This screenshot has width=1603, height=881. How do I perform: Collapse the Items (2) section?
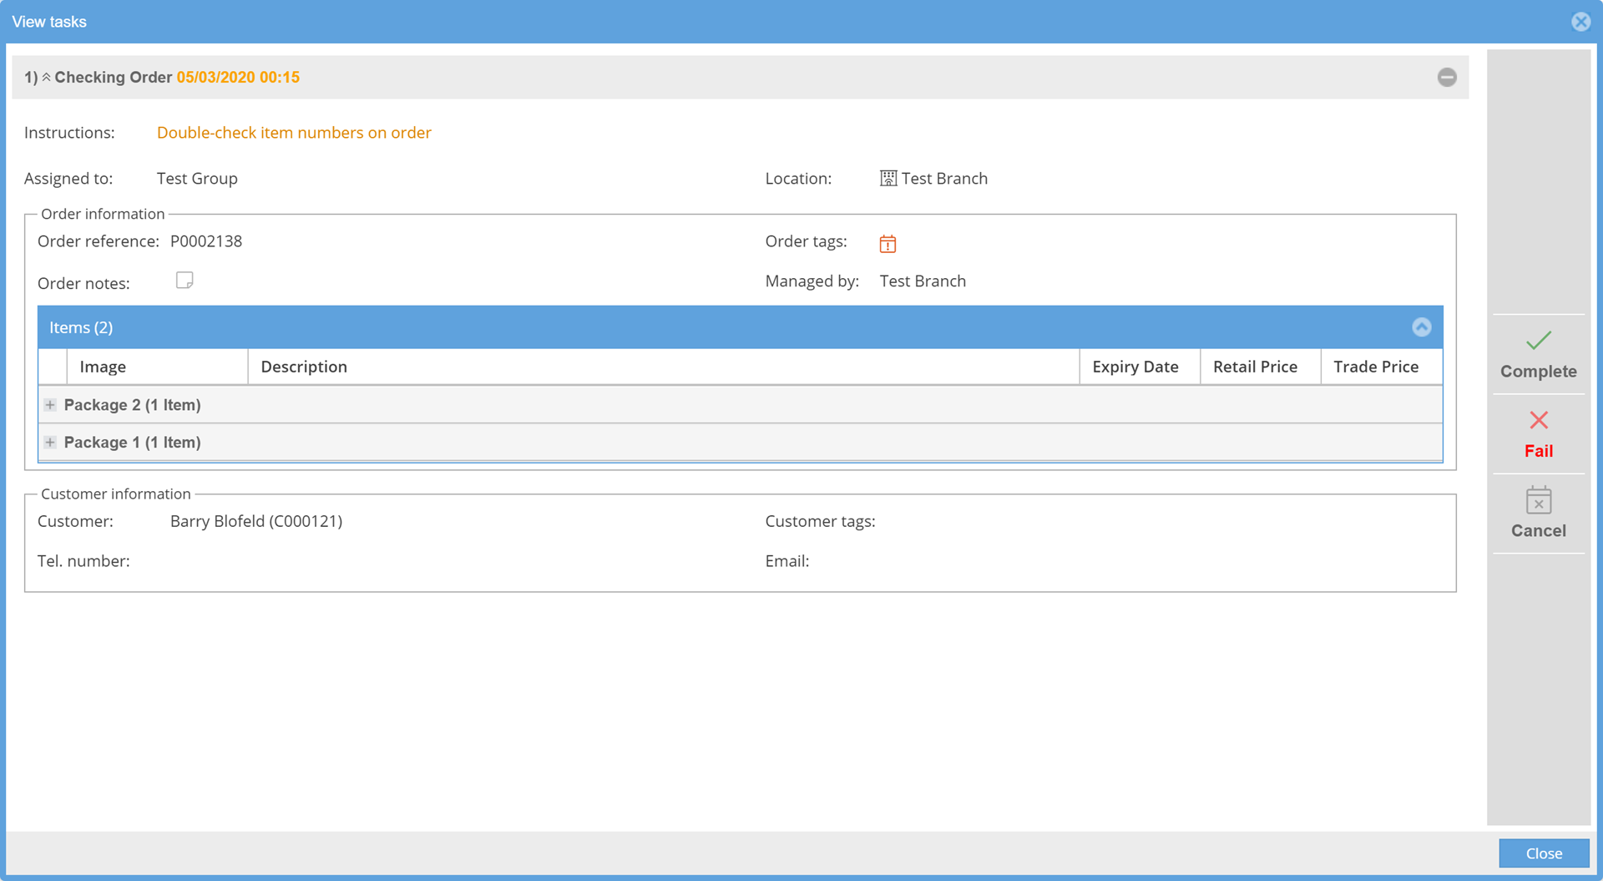point(1421,327)
